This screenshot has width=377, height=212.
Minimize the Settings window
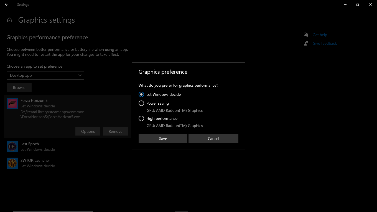(x=345, y=4)
